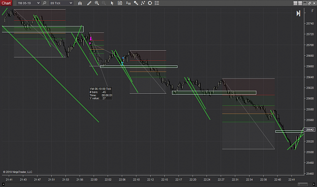Expand the YM 06-19 instrument dropdown arrow
Viewport: 317px width, 187px height.
click(x=38, y=3)
